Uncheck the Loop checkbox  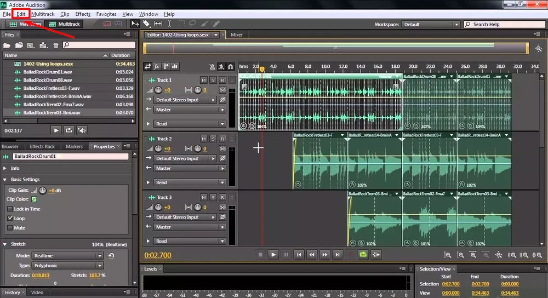pyautogui.click(x=10, y=219)
